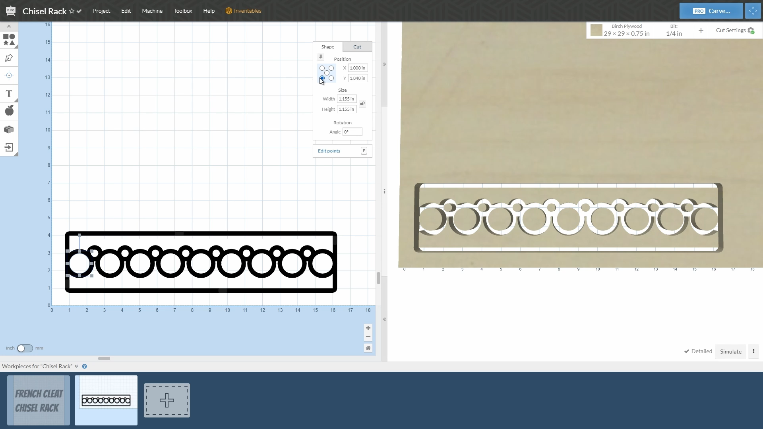
Task: Toggle the inch/mm unit switch
Action: point(25,348)
